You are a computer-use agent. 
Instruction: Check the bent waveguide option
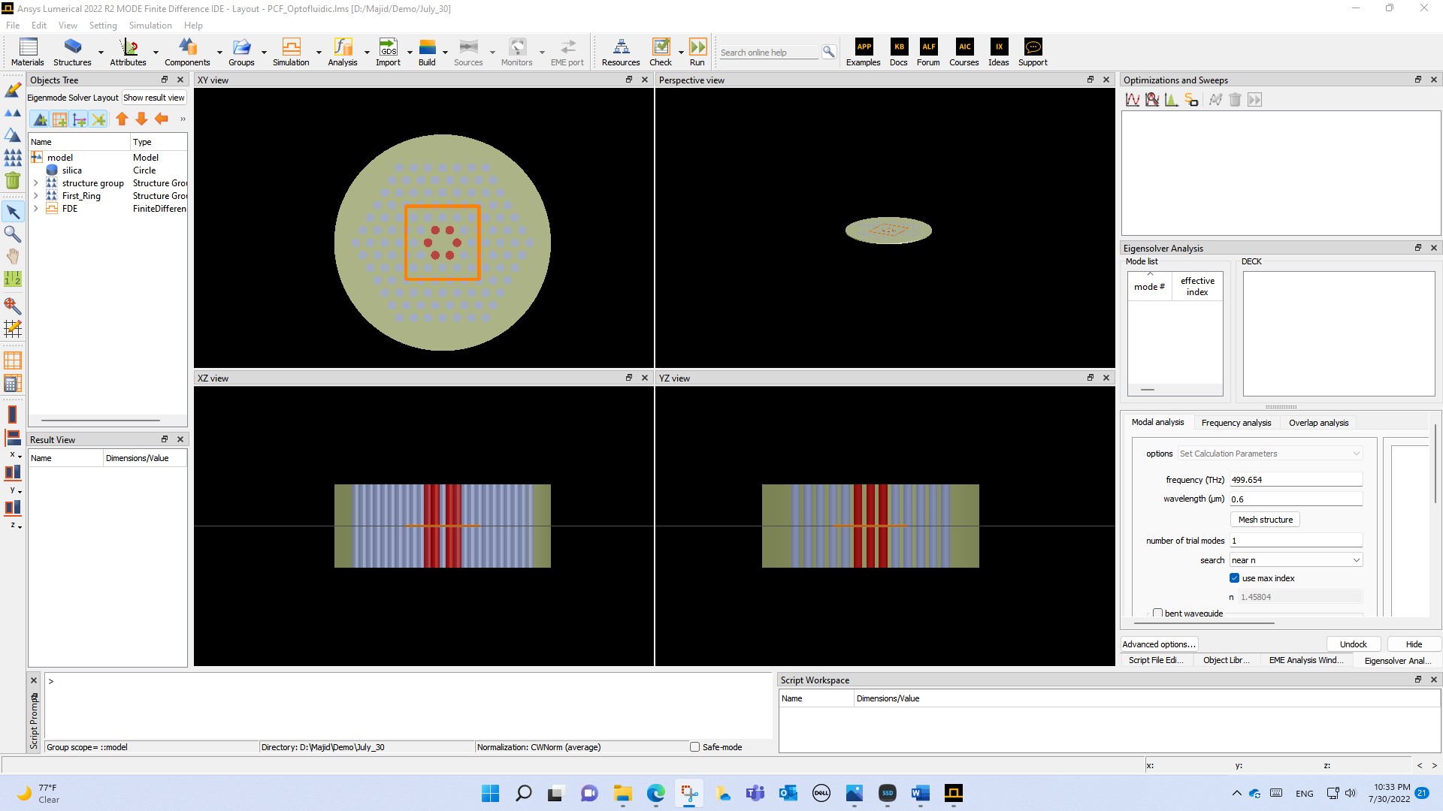1158,613
